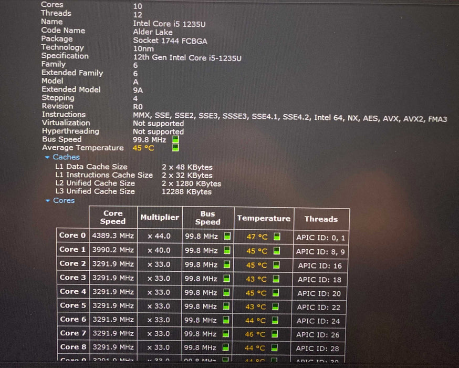Select the Temperature column header
This screenshot has height=368, width=459.
tap(264, 219)
